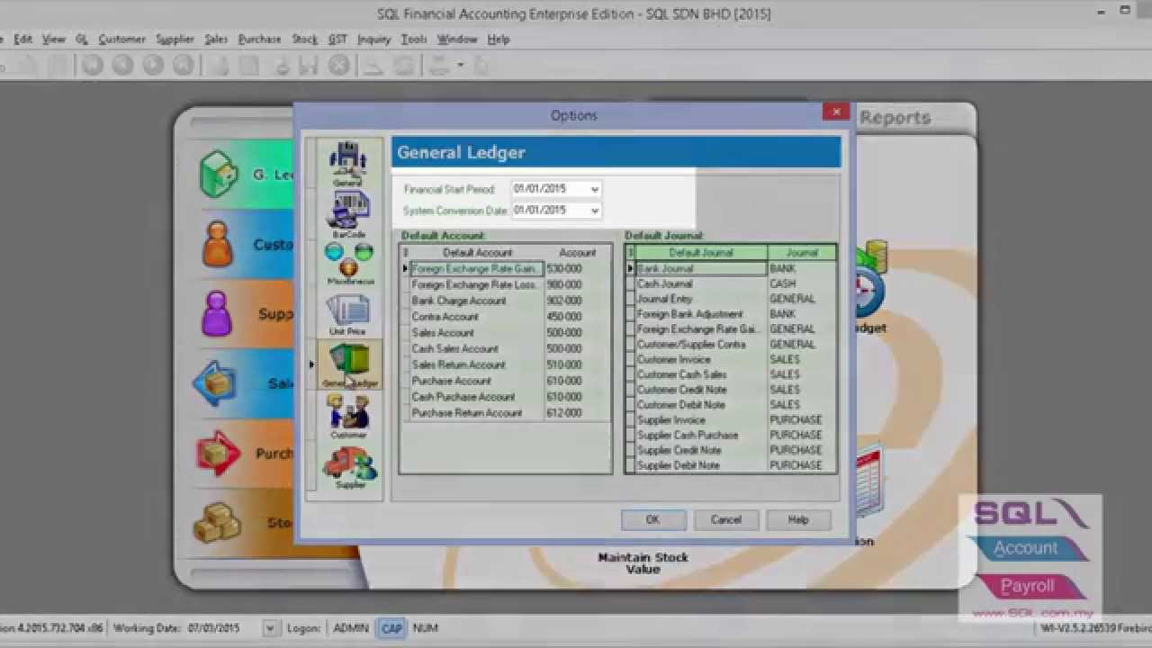Open the Tools menu

(x=414, y=40)
